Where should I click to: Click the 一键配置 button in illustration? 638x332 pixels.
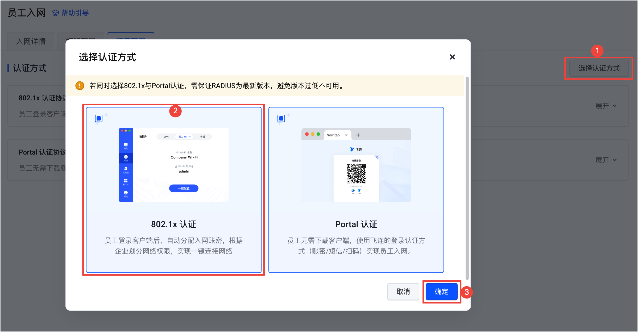184,188
